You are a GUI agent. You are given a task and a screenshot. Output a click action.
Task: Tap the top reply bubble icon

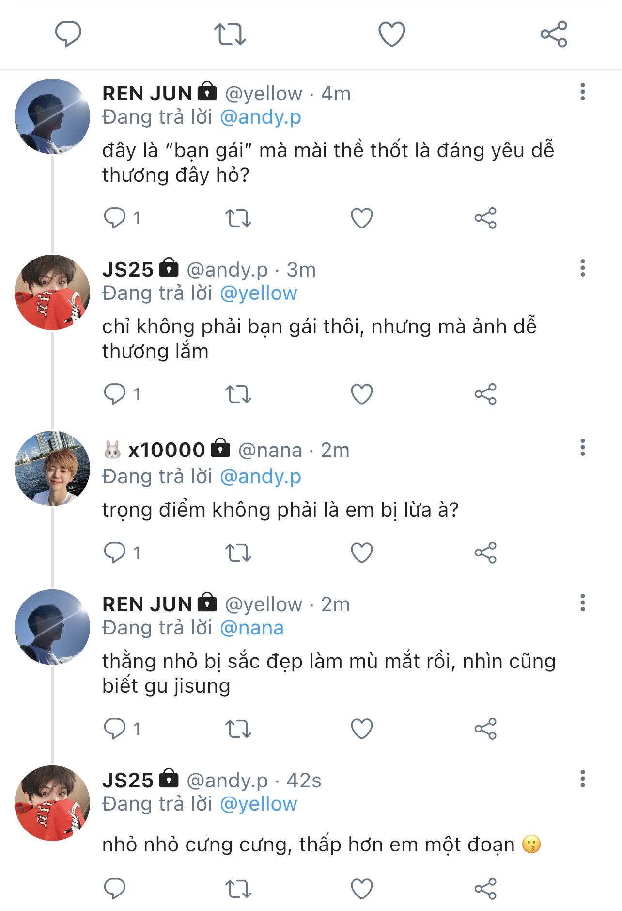pos(68,34)
